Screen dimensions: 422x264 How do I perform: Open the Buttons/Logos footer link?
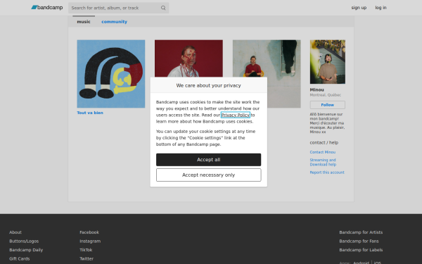(x=24, y=241)
